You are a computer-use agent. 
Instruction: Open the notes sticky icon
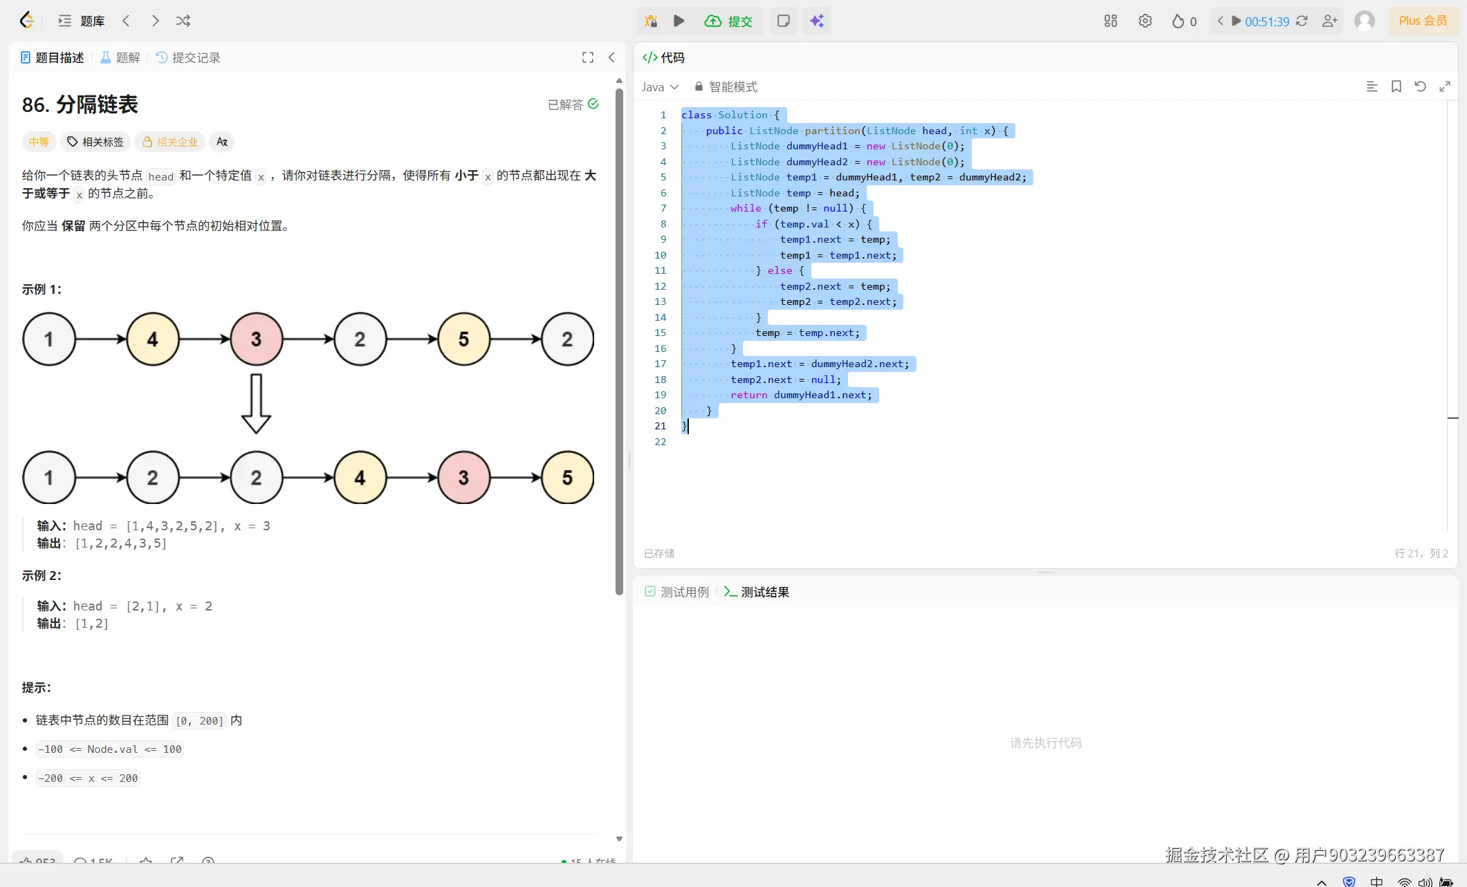[x=783, y=21]
